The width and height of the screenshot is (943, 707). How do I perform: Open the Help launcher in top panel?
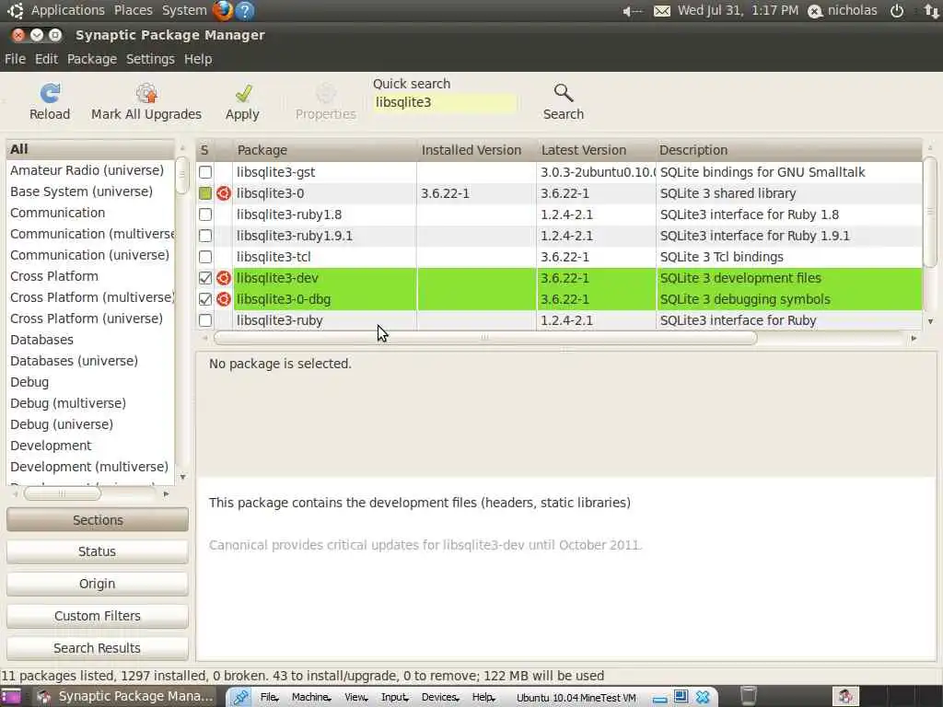[x=244, y=10]
